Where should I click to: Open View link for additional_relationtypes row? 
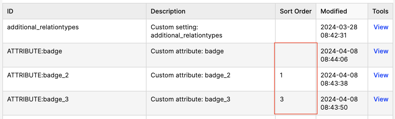(x=381, y=27)
